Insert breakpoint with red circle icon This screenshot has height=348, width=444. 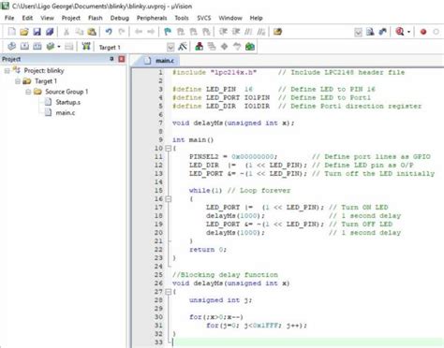[423, 32]
